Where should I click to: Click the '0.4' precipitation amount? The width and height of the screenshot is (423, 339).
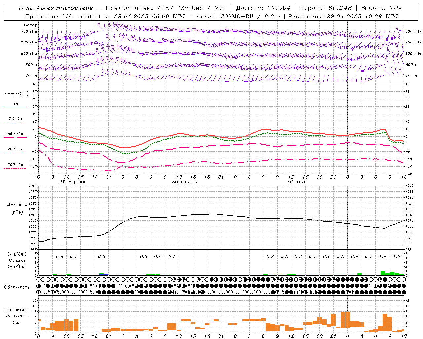tap(355, 257)
